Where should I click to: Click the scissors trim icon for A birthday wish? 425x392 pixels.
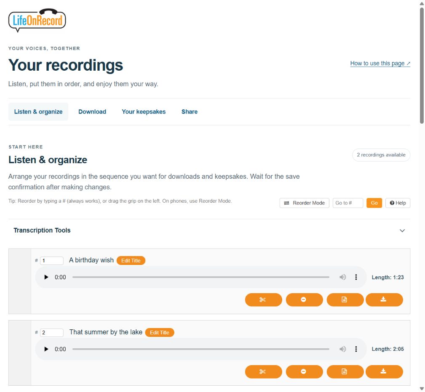tap(263, 300)
